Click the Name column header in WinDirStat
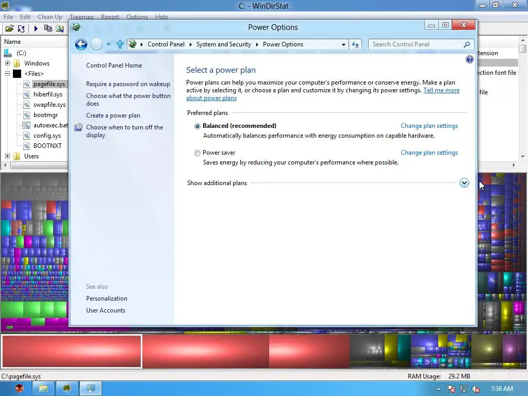The width and height of the screenshot is (528, 396). point(35,42)
